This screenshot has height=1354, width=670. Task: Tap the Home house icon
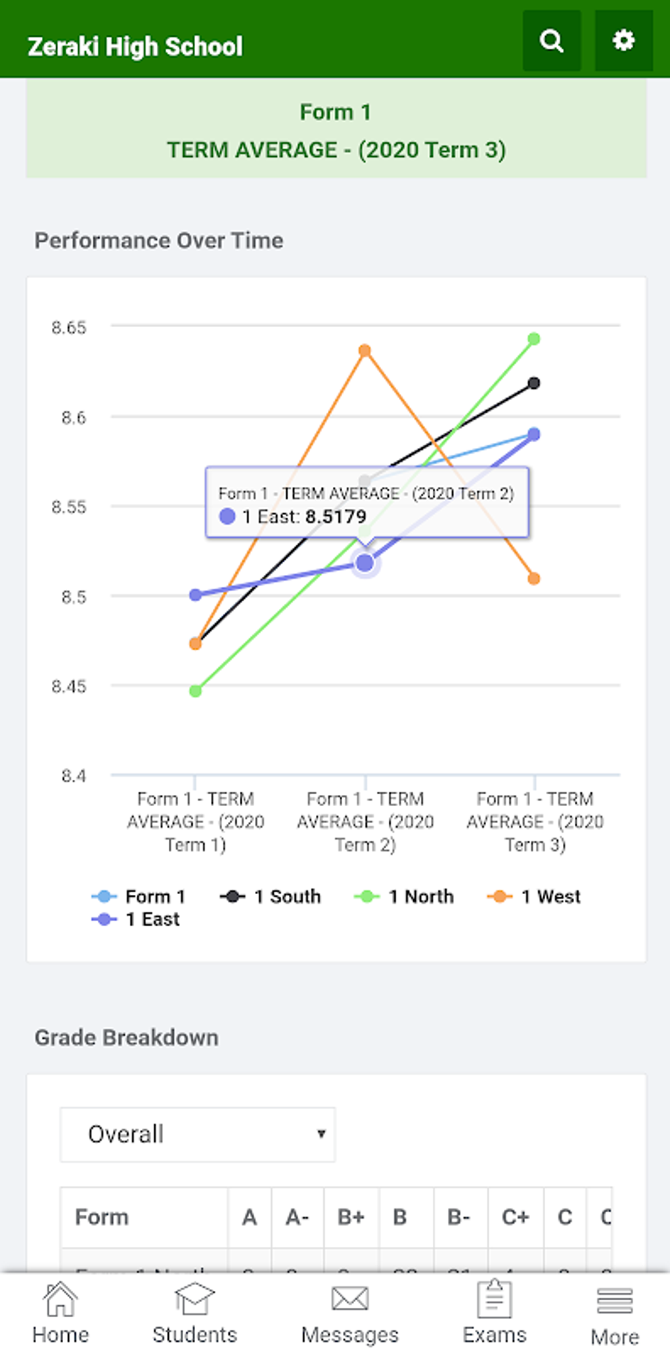point(60,1300)
